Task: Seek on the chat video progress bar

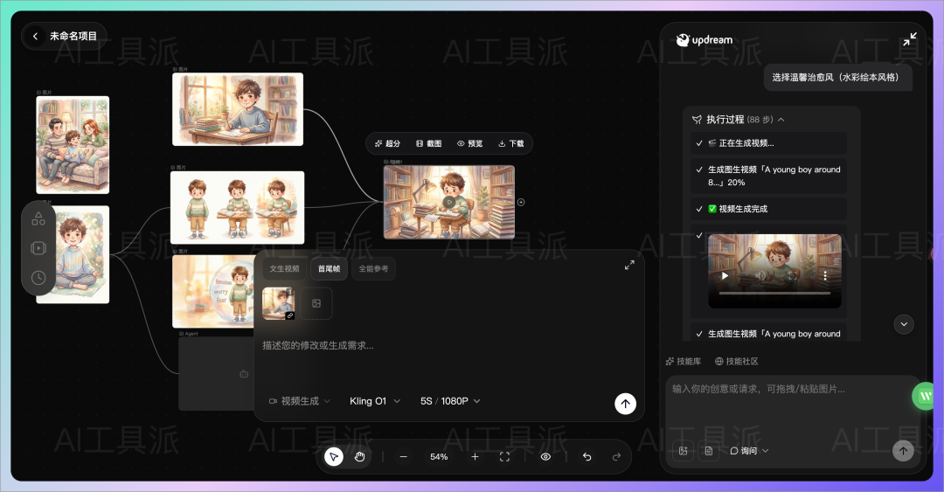Action: coord(774,294)
